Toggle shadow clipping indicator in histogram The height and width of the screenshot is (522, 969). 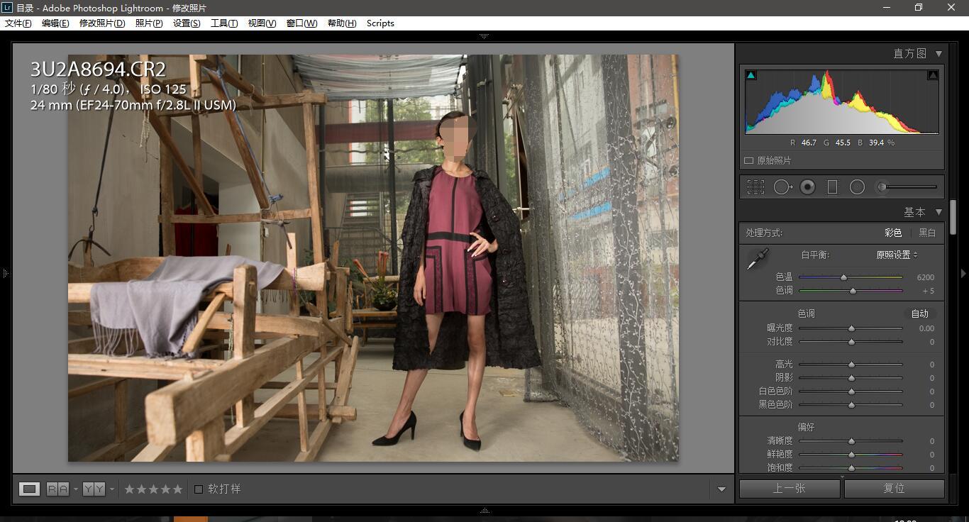751,74
